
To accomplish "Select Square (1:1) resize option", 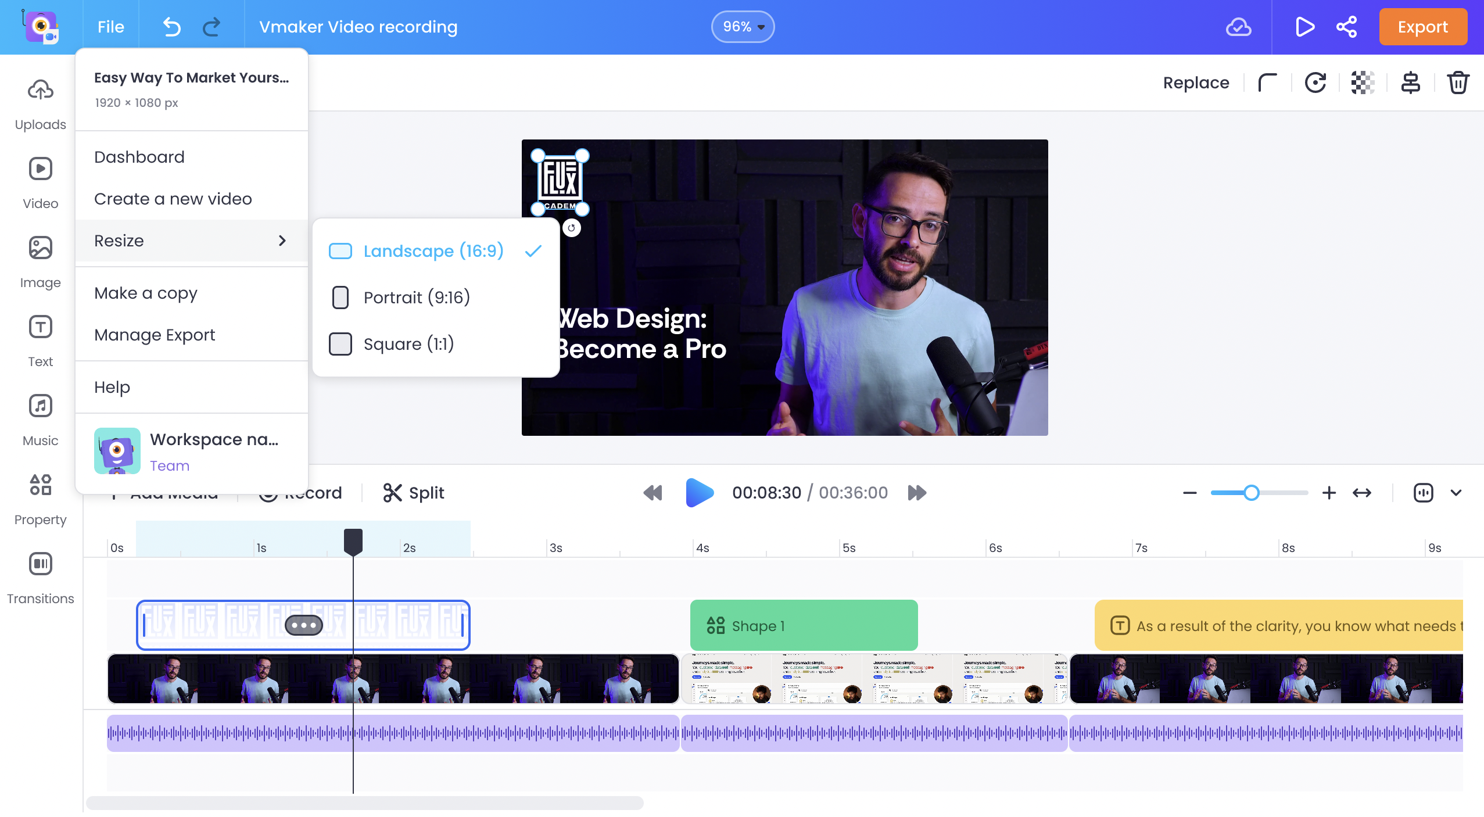I will click(408, 343).
